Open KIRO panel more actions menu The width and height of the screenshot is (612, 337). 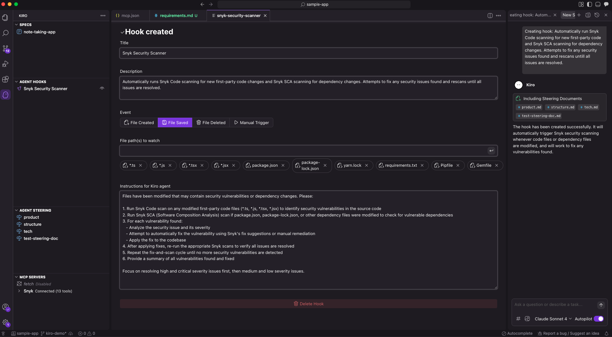pos(103,15)
